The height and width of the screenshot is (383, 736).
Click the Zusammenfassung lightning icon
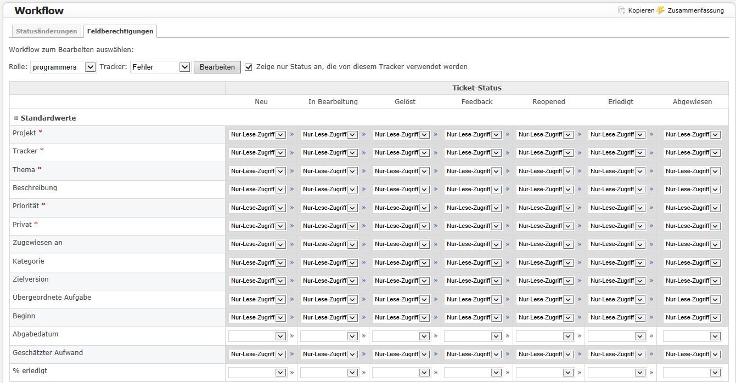660,10
